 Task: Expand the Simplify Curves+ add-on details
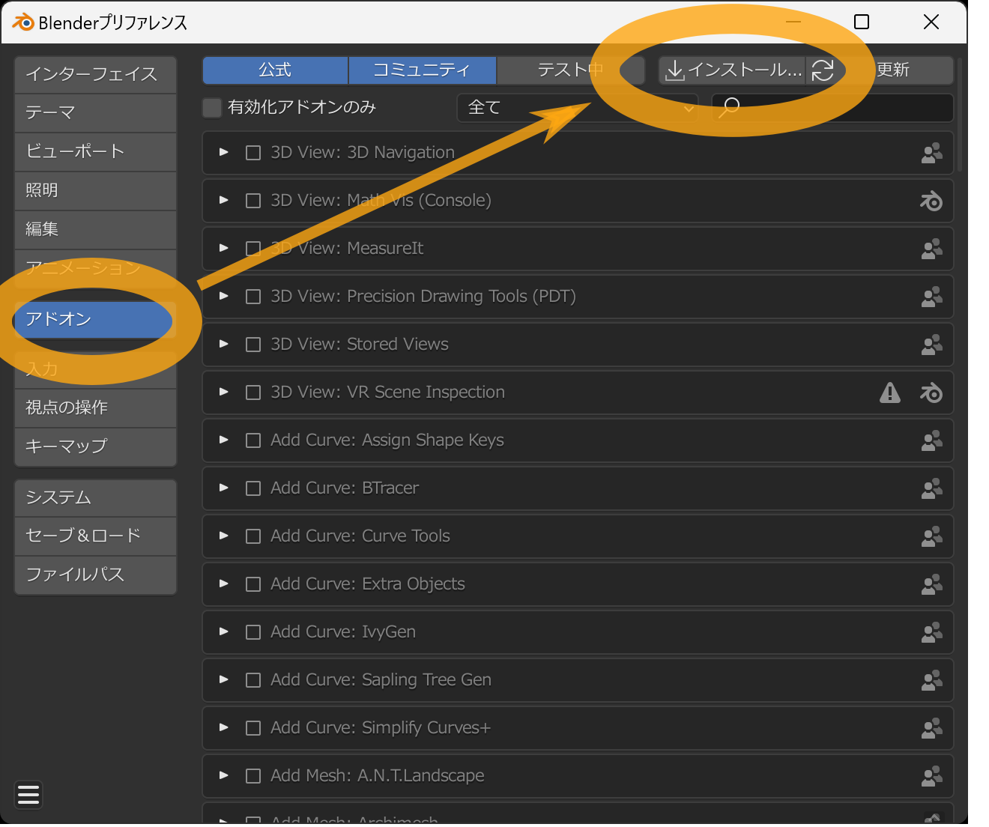(223, 727)
